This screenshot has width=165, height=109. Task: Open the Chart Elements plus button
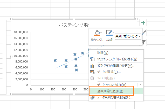click(x=143, y=23)
